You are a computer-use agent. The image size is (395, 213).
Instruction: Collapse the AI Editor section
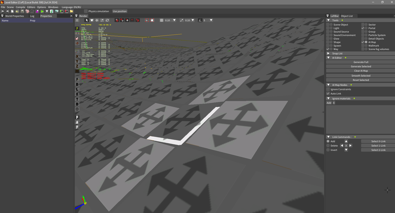pos(328,58)
